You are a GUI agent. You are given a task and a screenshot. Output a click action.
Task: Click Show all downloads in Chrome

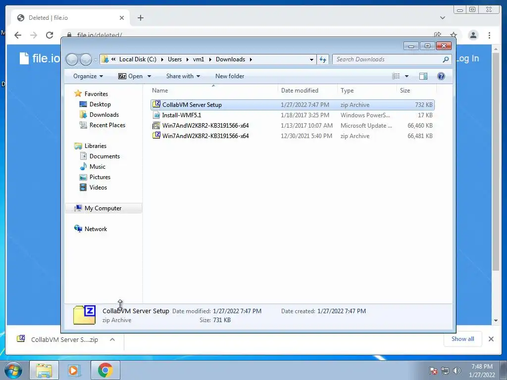pos(463,339)
